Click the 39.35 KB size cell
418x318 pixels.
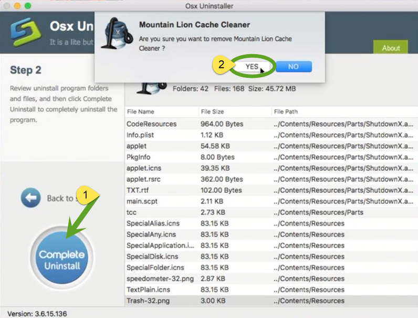tap(215, 168)
